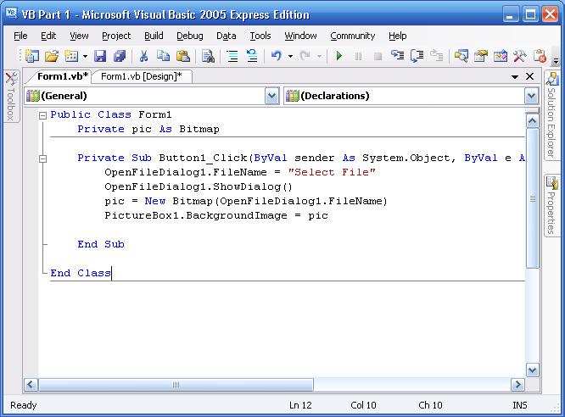Open the Data menu
565x417 pixels.
[227, 36]
